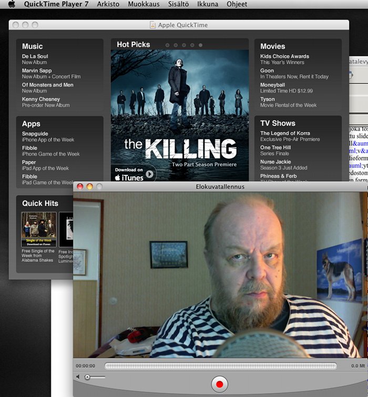The height and width of the screenshot is (397, 368).
Task: Click the Apple QuickTime title document icon
Action: point(152,25)
